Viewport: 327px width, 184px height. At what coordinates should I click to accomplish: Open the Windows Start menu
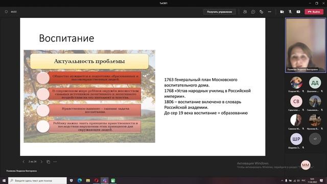pos(4,180)
